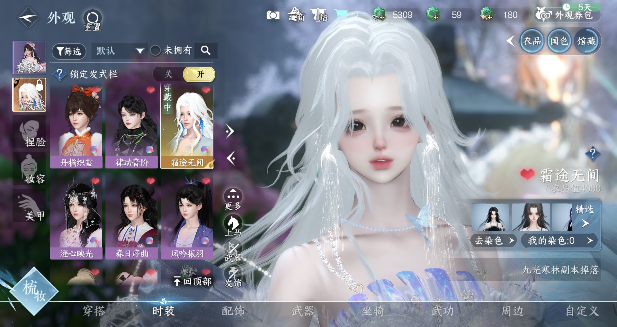The height and width of the screenshot is (327, 617).
Task: Click the search magnifier icon
Action: click(206, 50)
